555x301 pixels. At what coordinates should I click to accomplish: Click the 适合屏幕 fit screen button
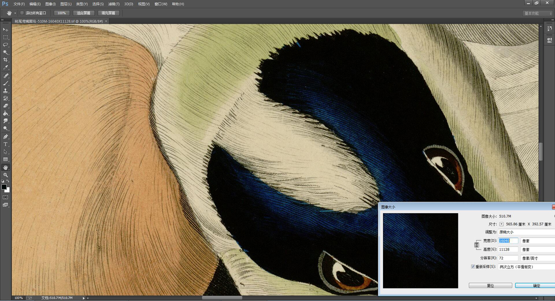[x=84, y=13]
